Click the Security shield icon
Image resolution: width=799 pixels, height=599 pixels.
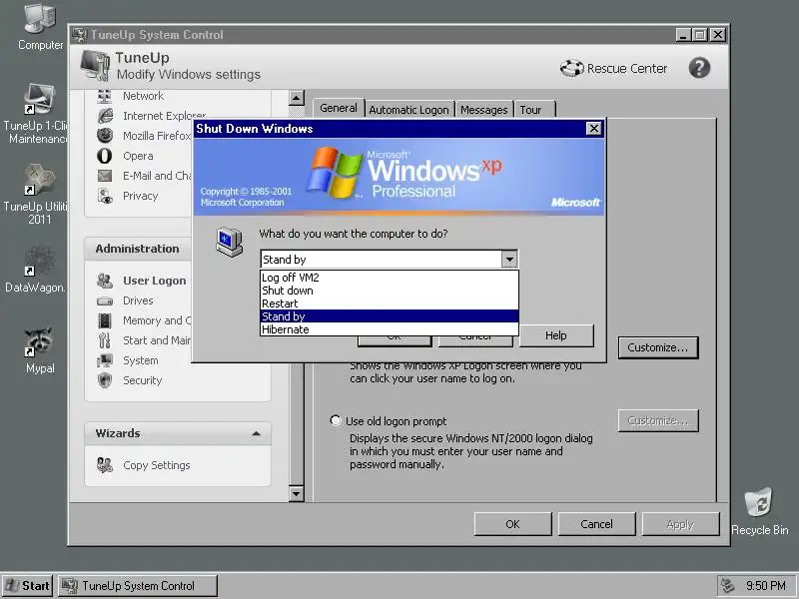point(105,380)
